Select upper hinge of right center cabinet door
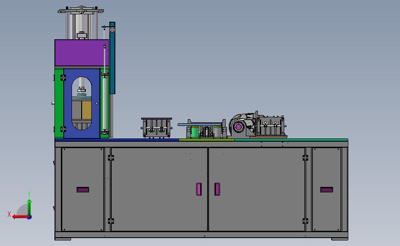The height and width of the screenshot is (246, 400). point(305,158)
